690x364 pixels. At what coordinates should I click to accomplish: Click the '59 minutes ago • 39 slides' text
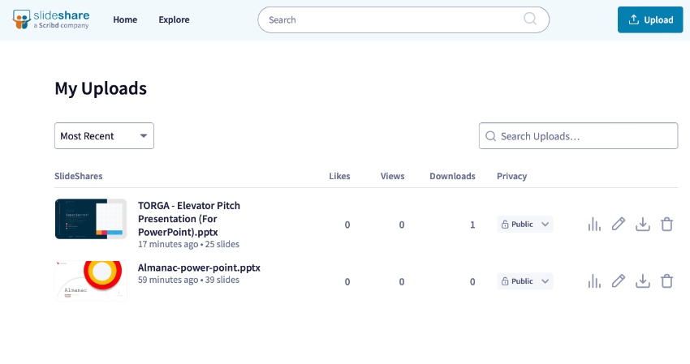pos(188,280)
